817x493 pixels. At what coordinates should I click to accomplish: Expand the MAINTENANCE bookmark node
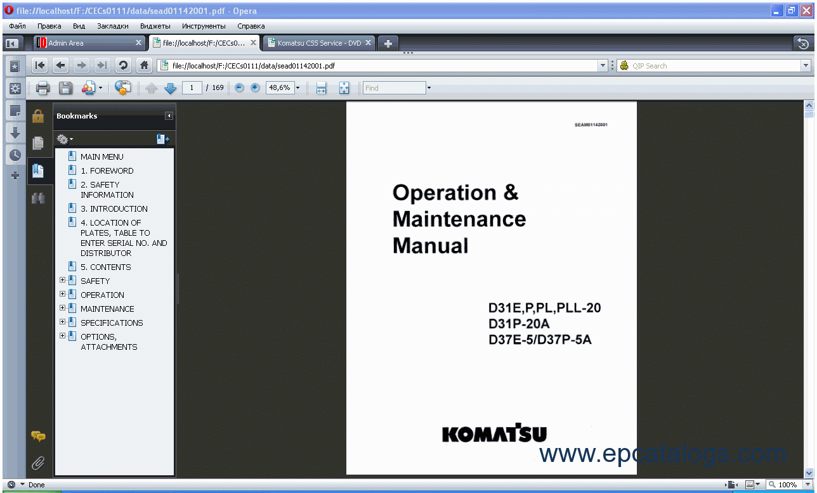tap(62, 308)
